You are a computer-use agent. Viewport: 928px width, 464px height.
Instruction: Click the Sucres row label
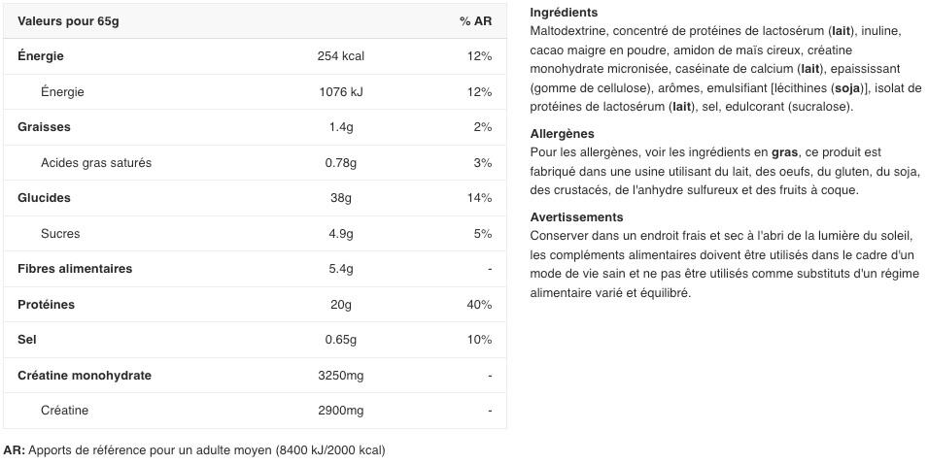pyautogui.click(x=60, y=234)
